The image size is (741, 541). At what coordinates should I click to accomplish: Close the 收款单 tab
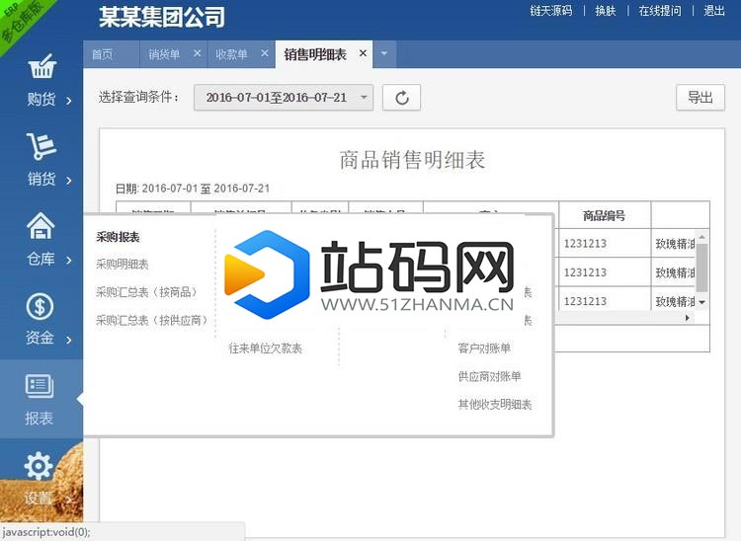tap(265, 54)
